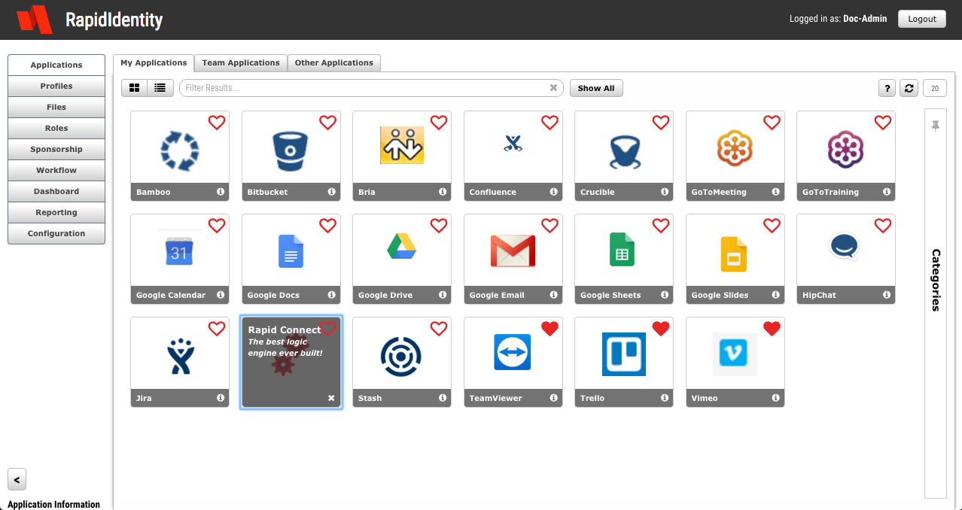This screenshot has width=962, height=510.
Task: Open the Configuration section
Action: coord(56,233)
